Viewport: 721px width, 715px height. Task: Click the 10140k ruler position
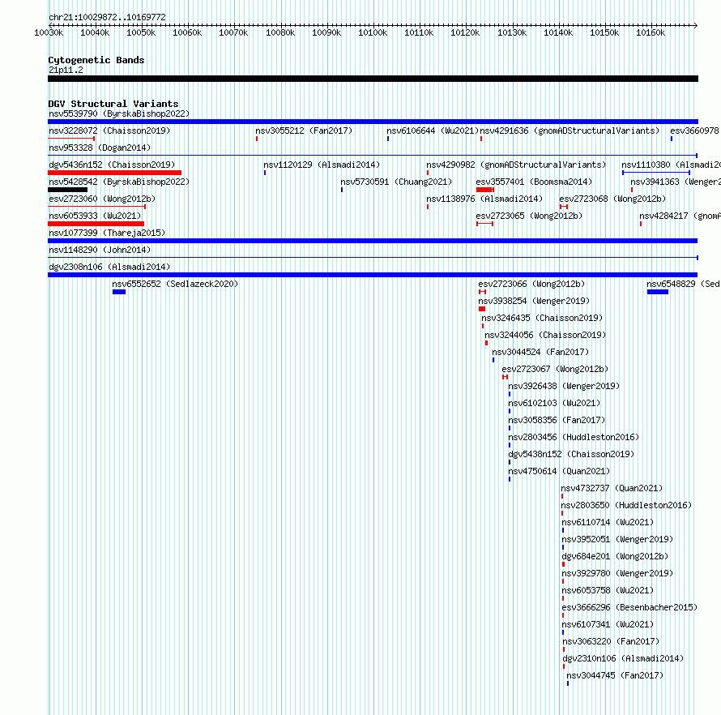(x=558, y=32)
